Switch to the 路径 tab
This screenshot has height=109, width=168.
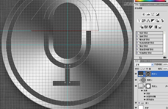click(149, 61)
